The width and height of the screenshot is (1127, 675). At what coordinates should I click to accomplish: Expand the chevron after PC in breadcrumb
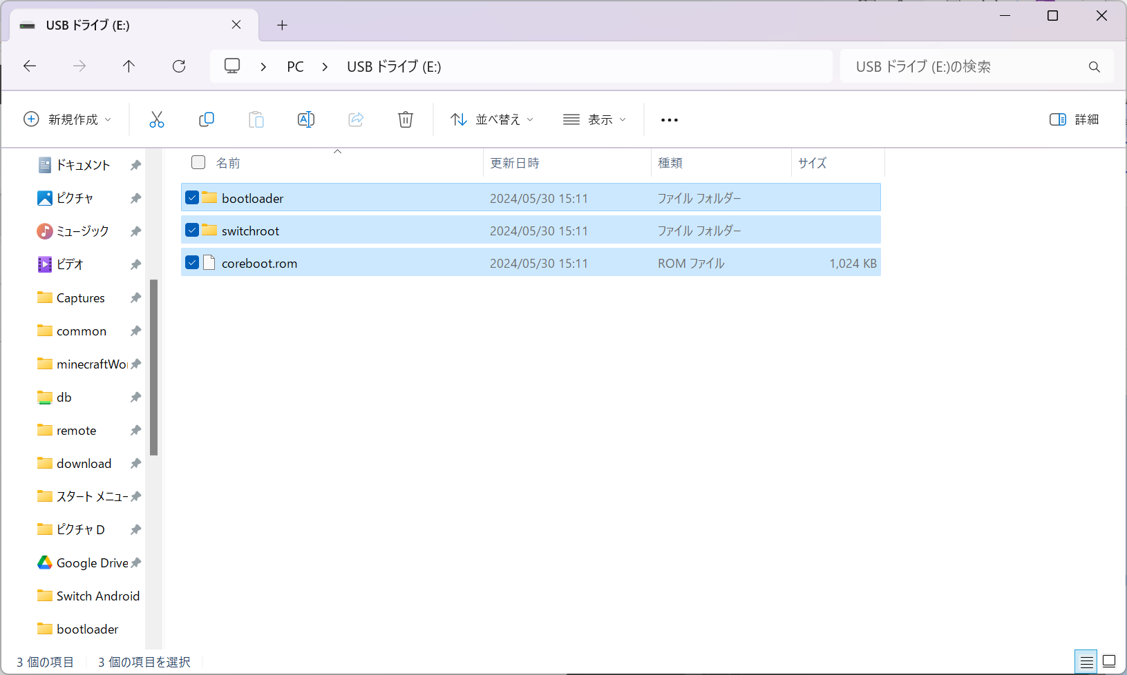click(325, 67)
